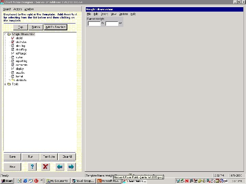Switch to My Documents taskbar window

pos(58,181)
